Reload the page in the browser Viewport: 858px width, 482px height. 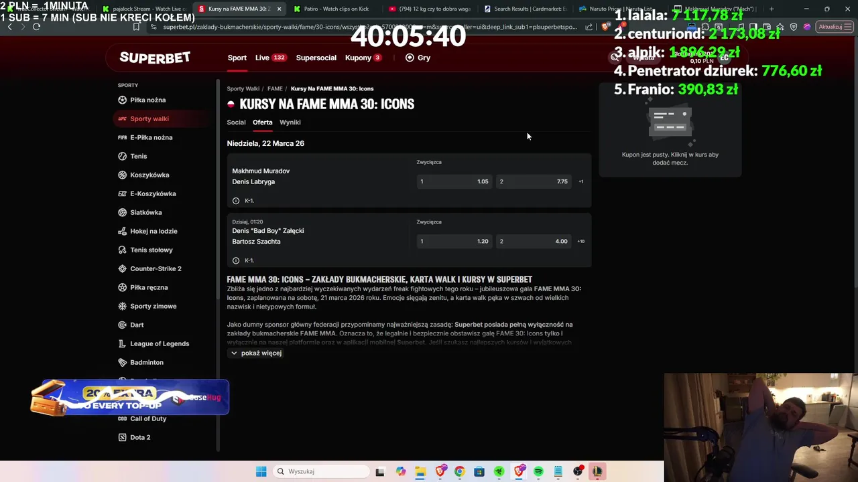(36, 27)
